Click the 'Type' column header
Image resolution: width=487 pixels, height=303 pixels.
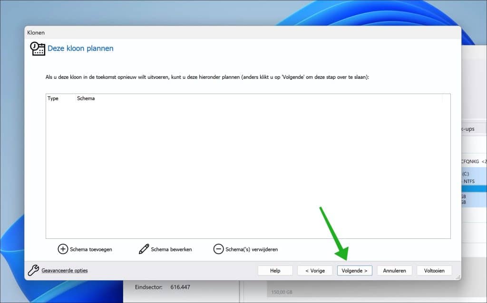click(x=53, y=98)
